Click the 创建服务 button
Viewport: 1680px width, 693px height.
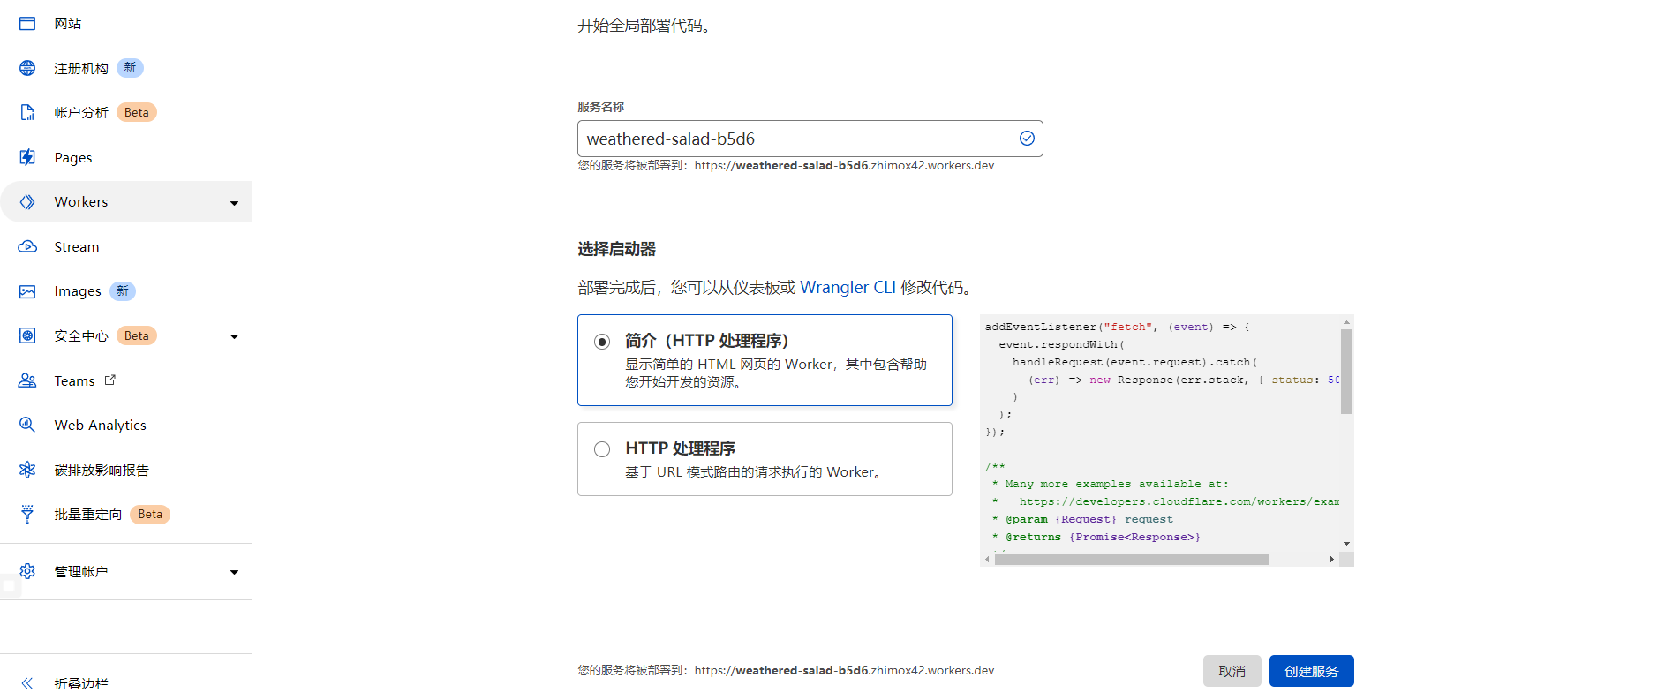point(1311,671)
